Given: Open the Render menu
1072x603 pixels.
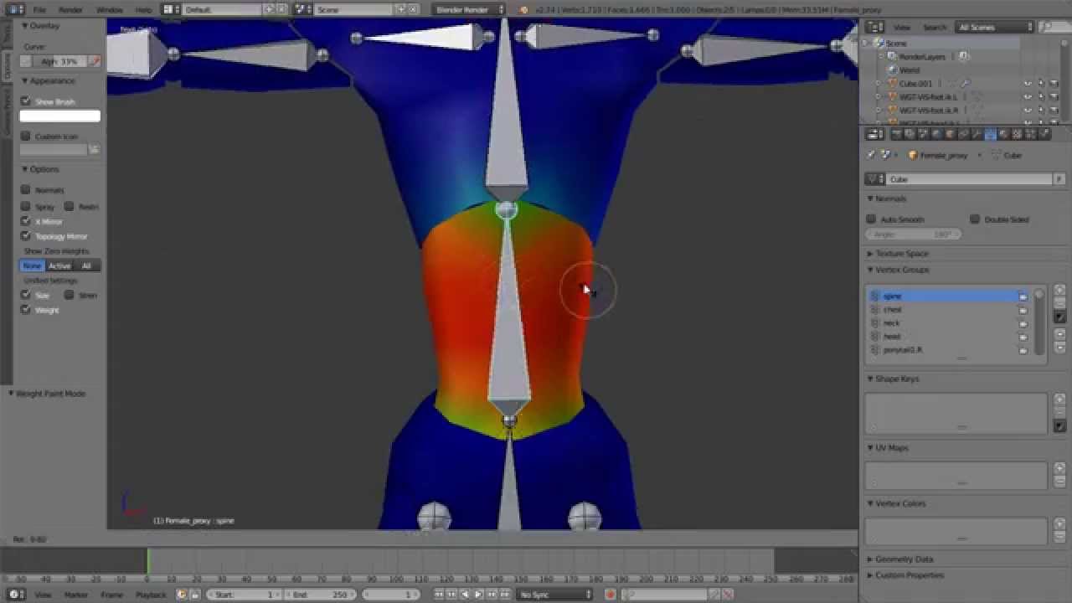Looking at the screenshot, I should [71, 9].
